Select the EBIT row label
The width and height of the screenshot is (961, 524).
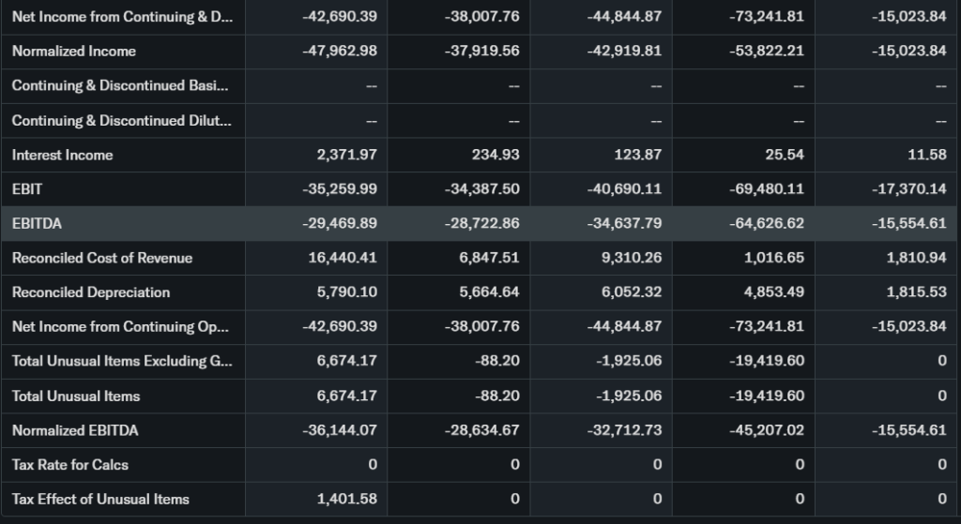27,189
